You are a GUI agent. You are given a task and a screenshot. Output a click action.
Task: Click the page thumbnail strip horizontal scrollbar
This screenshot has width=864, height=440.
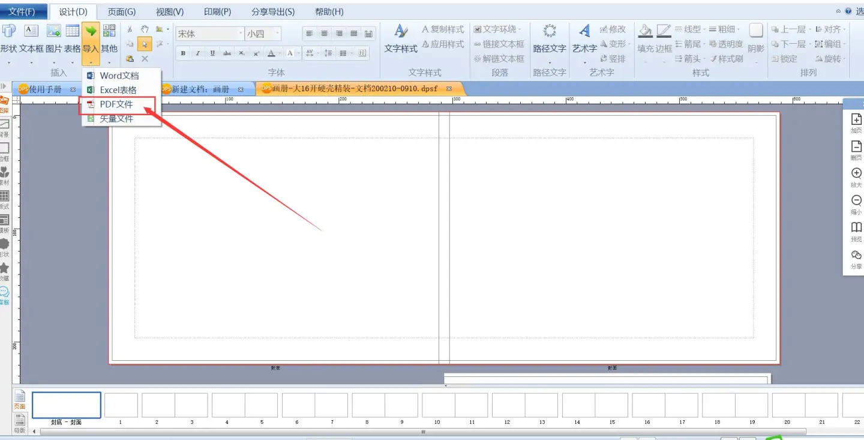(423, 432)
